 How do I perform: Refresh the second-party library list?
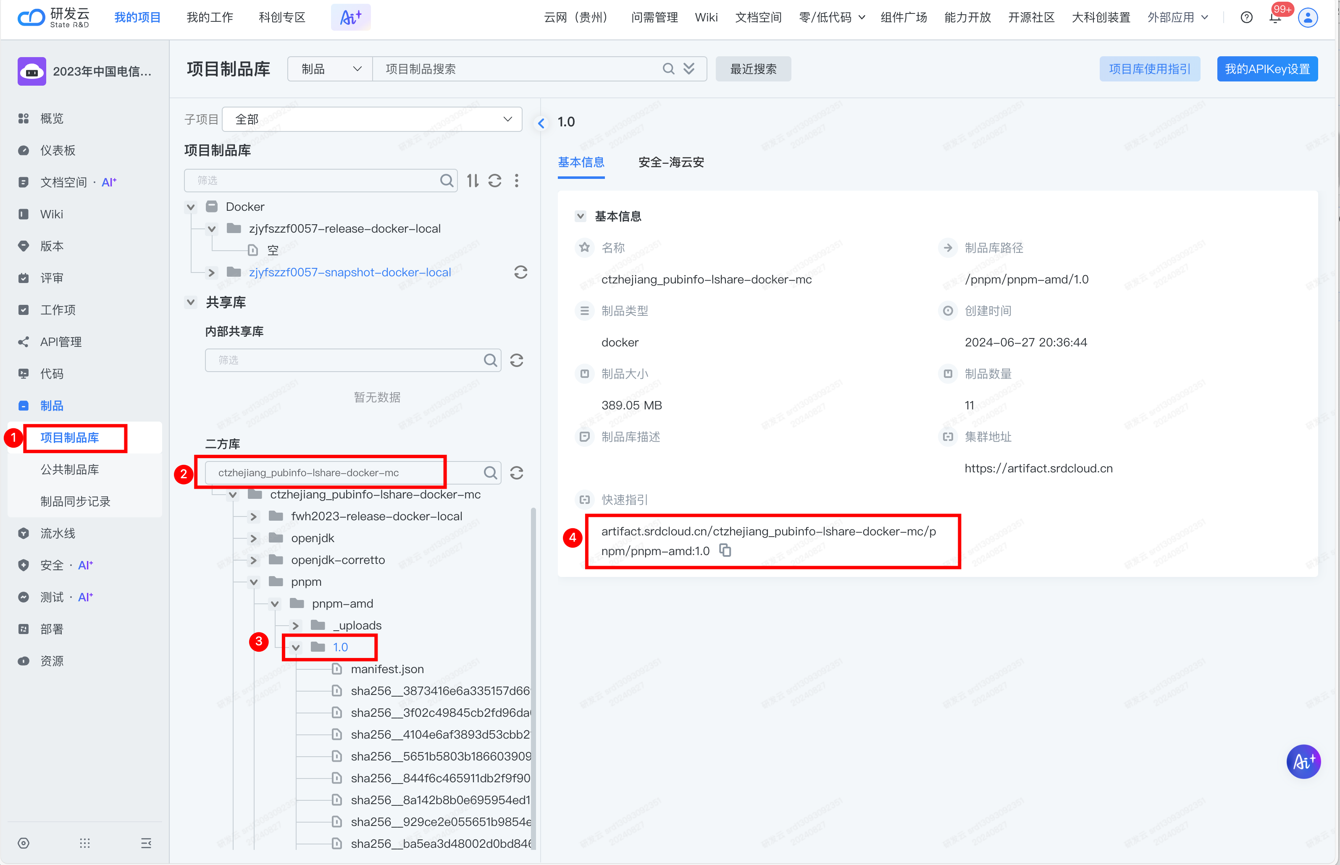(x=516, y=473)
